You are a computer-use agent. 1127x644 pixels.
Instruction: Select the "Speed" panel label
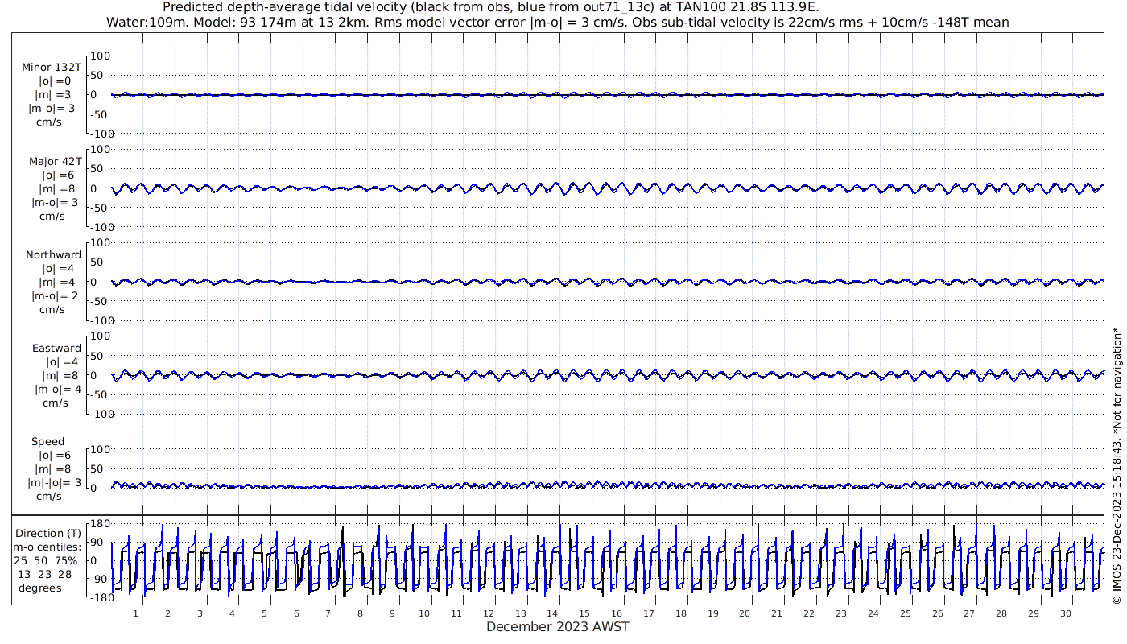48,442
